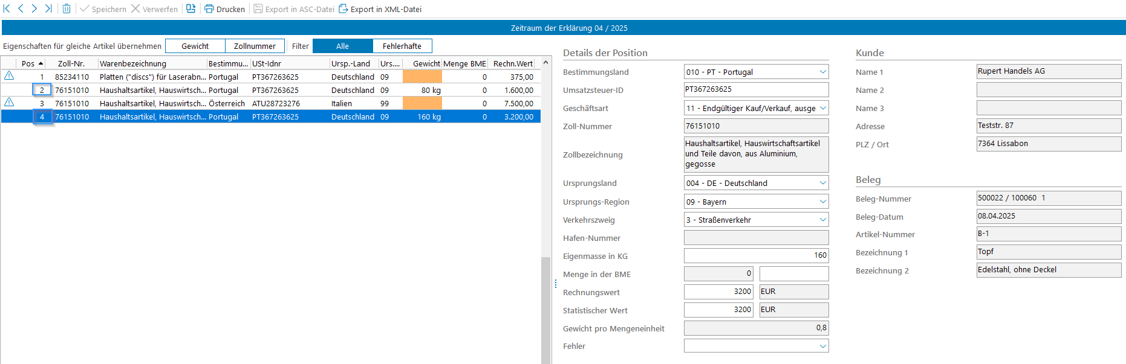Jump to the first record arrow
Viewport: 1126px width, 364px height.
[7, 8]
